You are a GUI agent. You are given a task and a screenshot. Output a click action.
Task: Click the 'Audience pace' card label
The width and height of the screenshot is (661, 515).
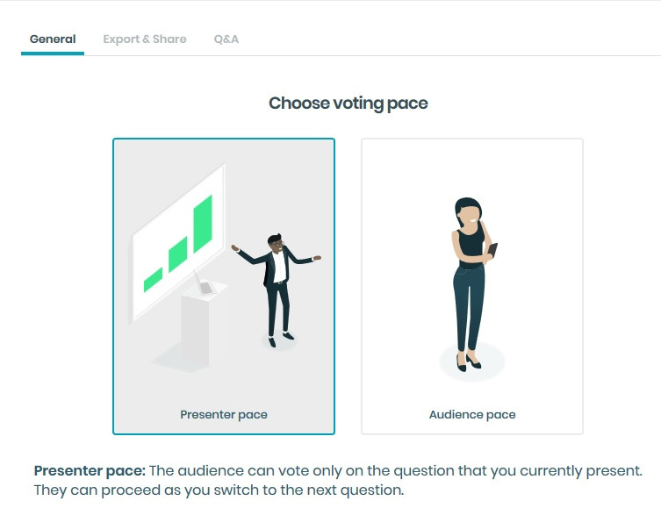click(x=471, y=414)
